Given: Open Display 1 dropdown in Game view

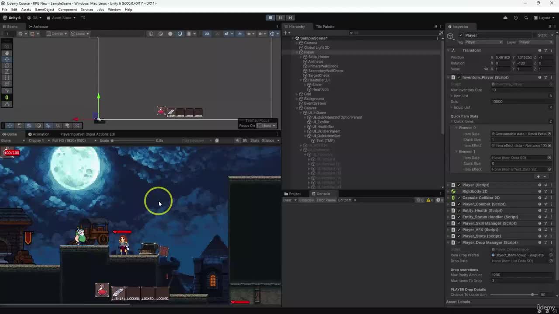Looking at the screenshot, I should point(38,140).
